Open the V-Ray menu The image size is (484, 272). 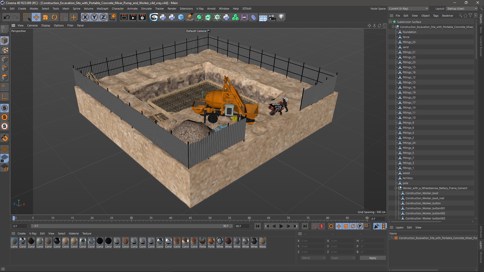[x=200, y=9]
